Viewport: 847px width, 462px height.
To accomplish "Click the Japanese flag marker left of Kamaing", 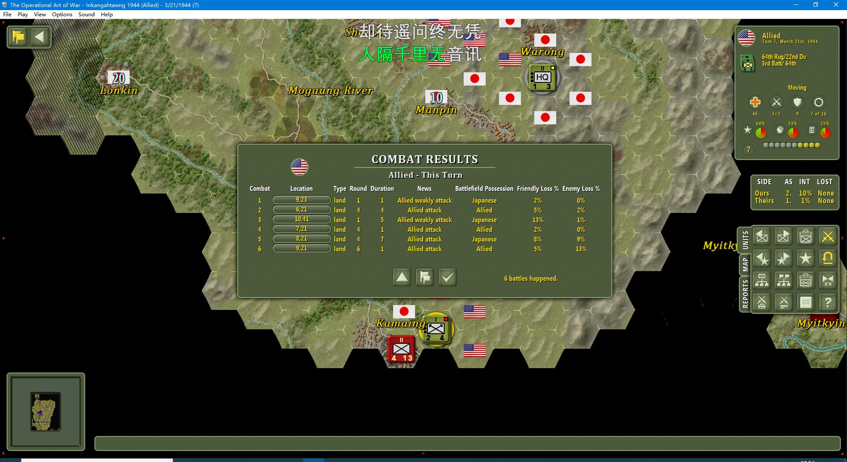I will coord(404,311).
